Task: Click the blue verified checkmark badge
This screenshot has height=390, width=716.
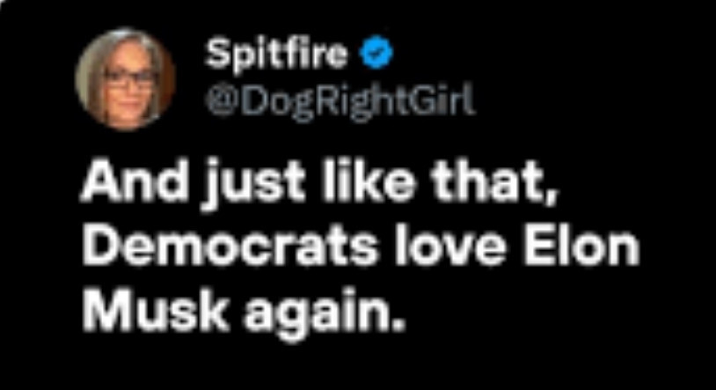Action: 376,52
